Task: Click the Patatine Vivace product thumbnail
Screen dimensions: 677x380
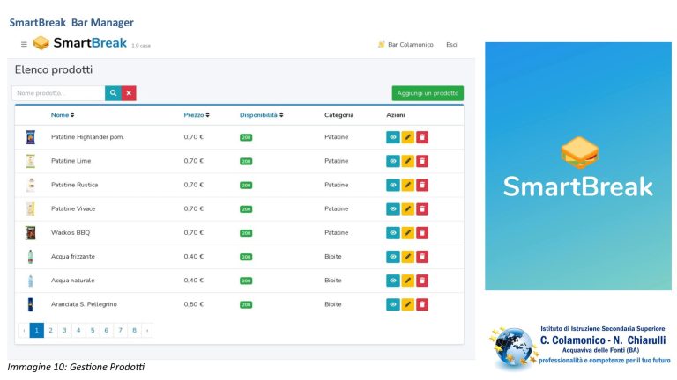Action: pos(30,209)
